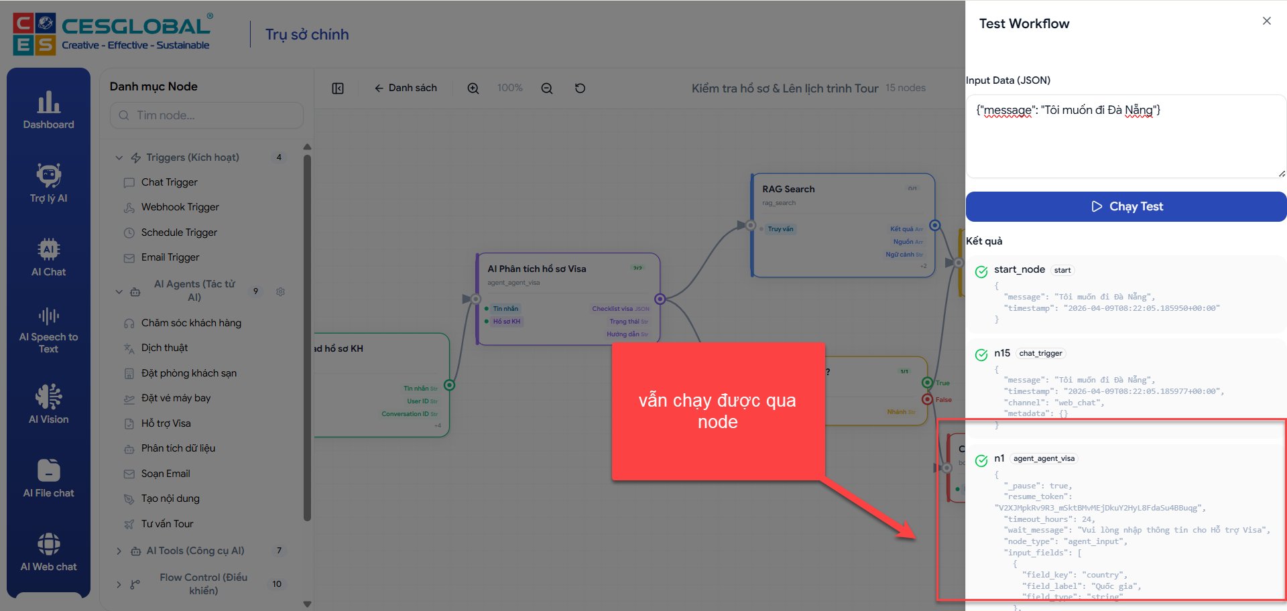This screenshot has height=611, width=1287.
Task: Click the zoom out magnifier icon
Action: coord(547,88)
